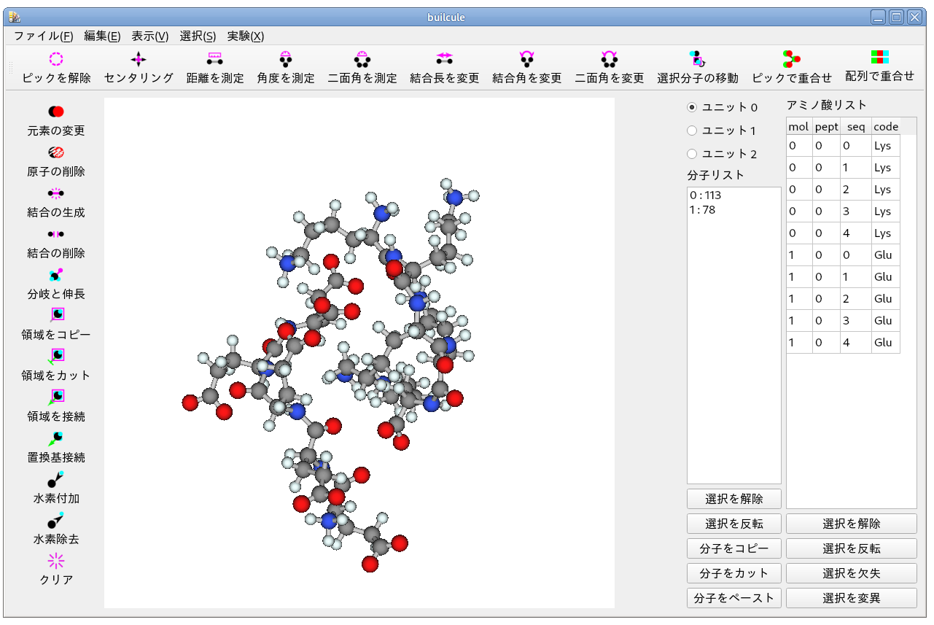Select the 元素の変更 change element tool
The image size is (934, 625).
(x=56, y=112)
